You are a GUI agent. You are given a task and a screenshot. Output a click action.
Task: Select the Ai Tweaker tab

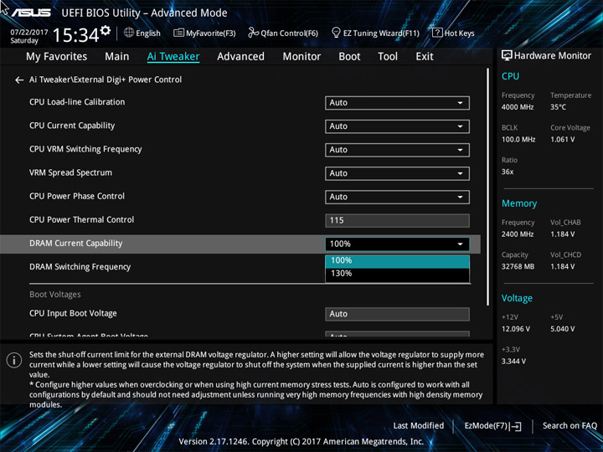(x=173, y=57)
